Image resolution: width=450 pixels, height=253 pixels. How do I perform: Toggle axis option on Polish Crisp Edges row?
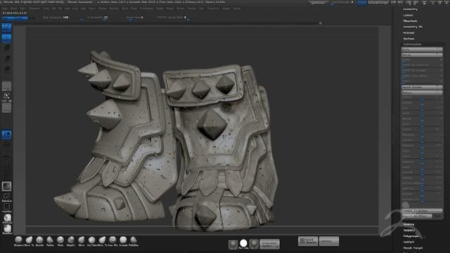pos(441,76)
